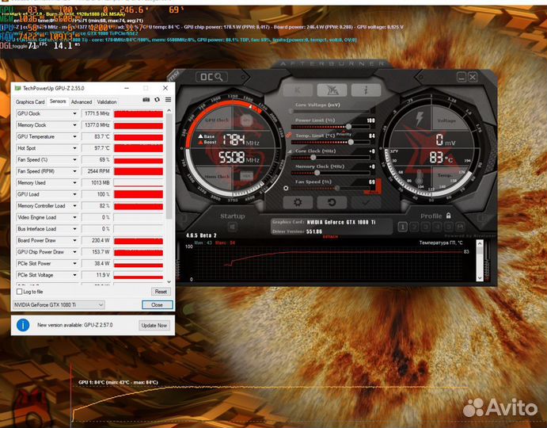
Task: Open the Memory Clock sensor dropdown
Action: pos(74,125)
